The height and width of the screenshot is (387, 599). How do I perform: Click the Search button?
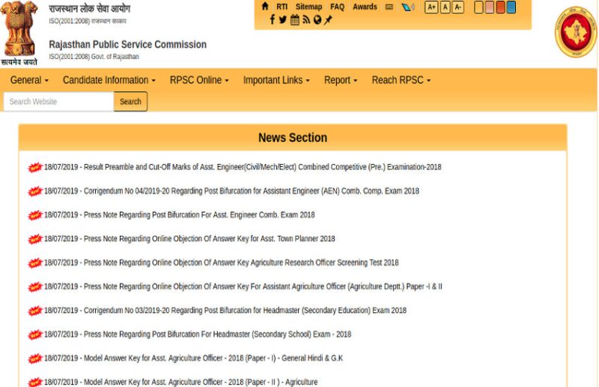(x=130, y=102)
